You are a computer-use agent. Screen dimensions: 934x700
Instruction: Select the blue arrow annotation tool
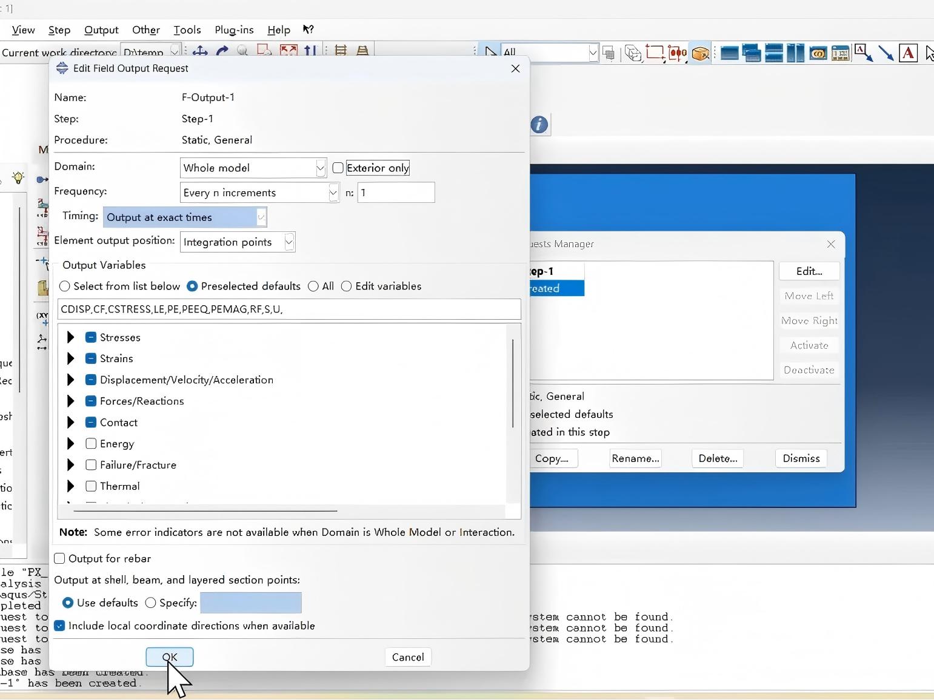(886, 53)
